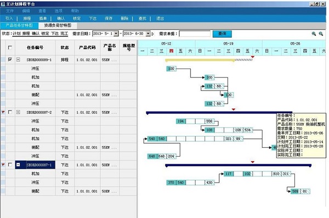The image size is (329, 218).
Task: Focus the 需求单据 input field
Action: tap(195, 34)
